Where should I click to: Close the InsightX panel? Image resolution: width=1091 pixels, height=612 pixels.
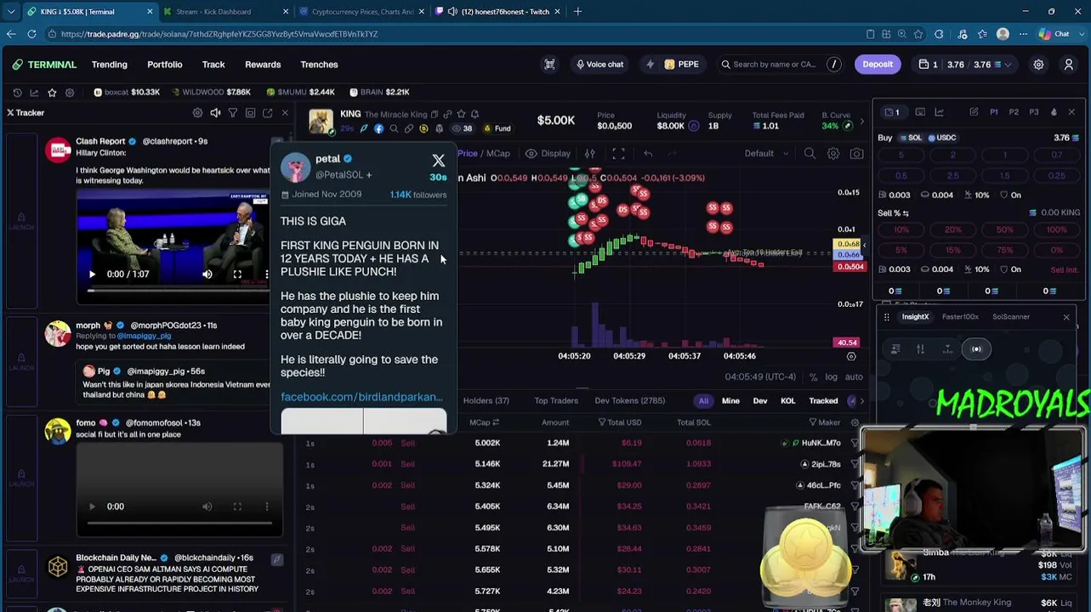point(1066,317)
